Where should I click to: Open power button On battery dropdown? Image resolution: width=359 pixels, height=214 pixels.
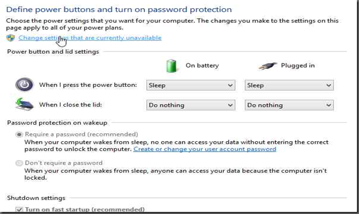(191, 85)
